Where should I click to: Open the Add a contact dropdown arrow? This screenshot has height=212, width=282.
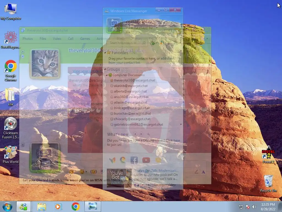157,43
